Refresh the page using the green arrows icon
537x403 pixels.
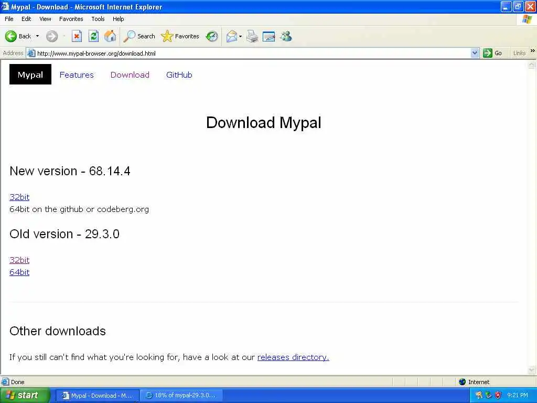[93, 36]
